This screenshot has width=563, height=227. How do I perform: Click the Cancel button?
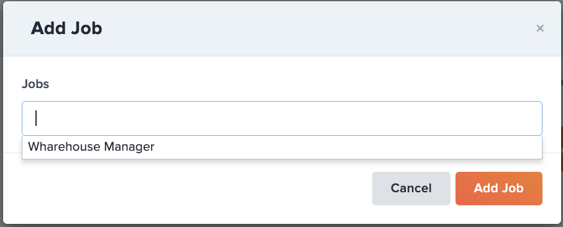[411, 189]
